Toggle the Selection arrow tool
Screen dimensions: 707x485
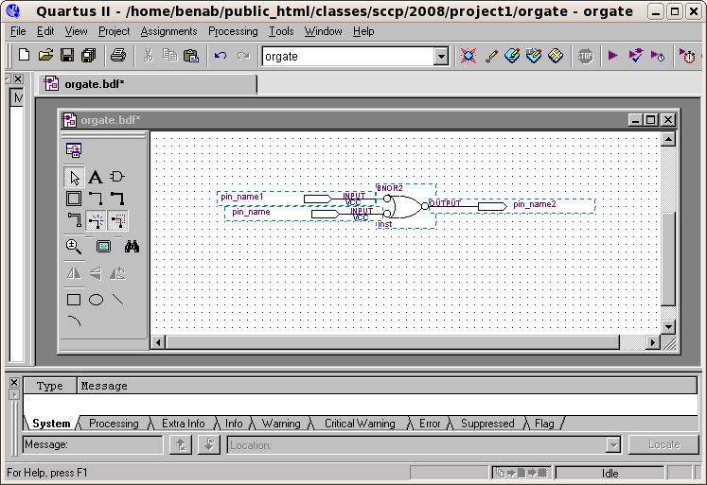tap(74, 177)
